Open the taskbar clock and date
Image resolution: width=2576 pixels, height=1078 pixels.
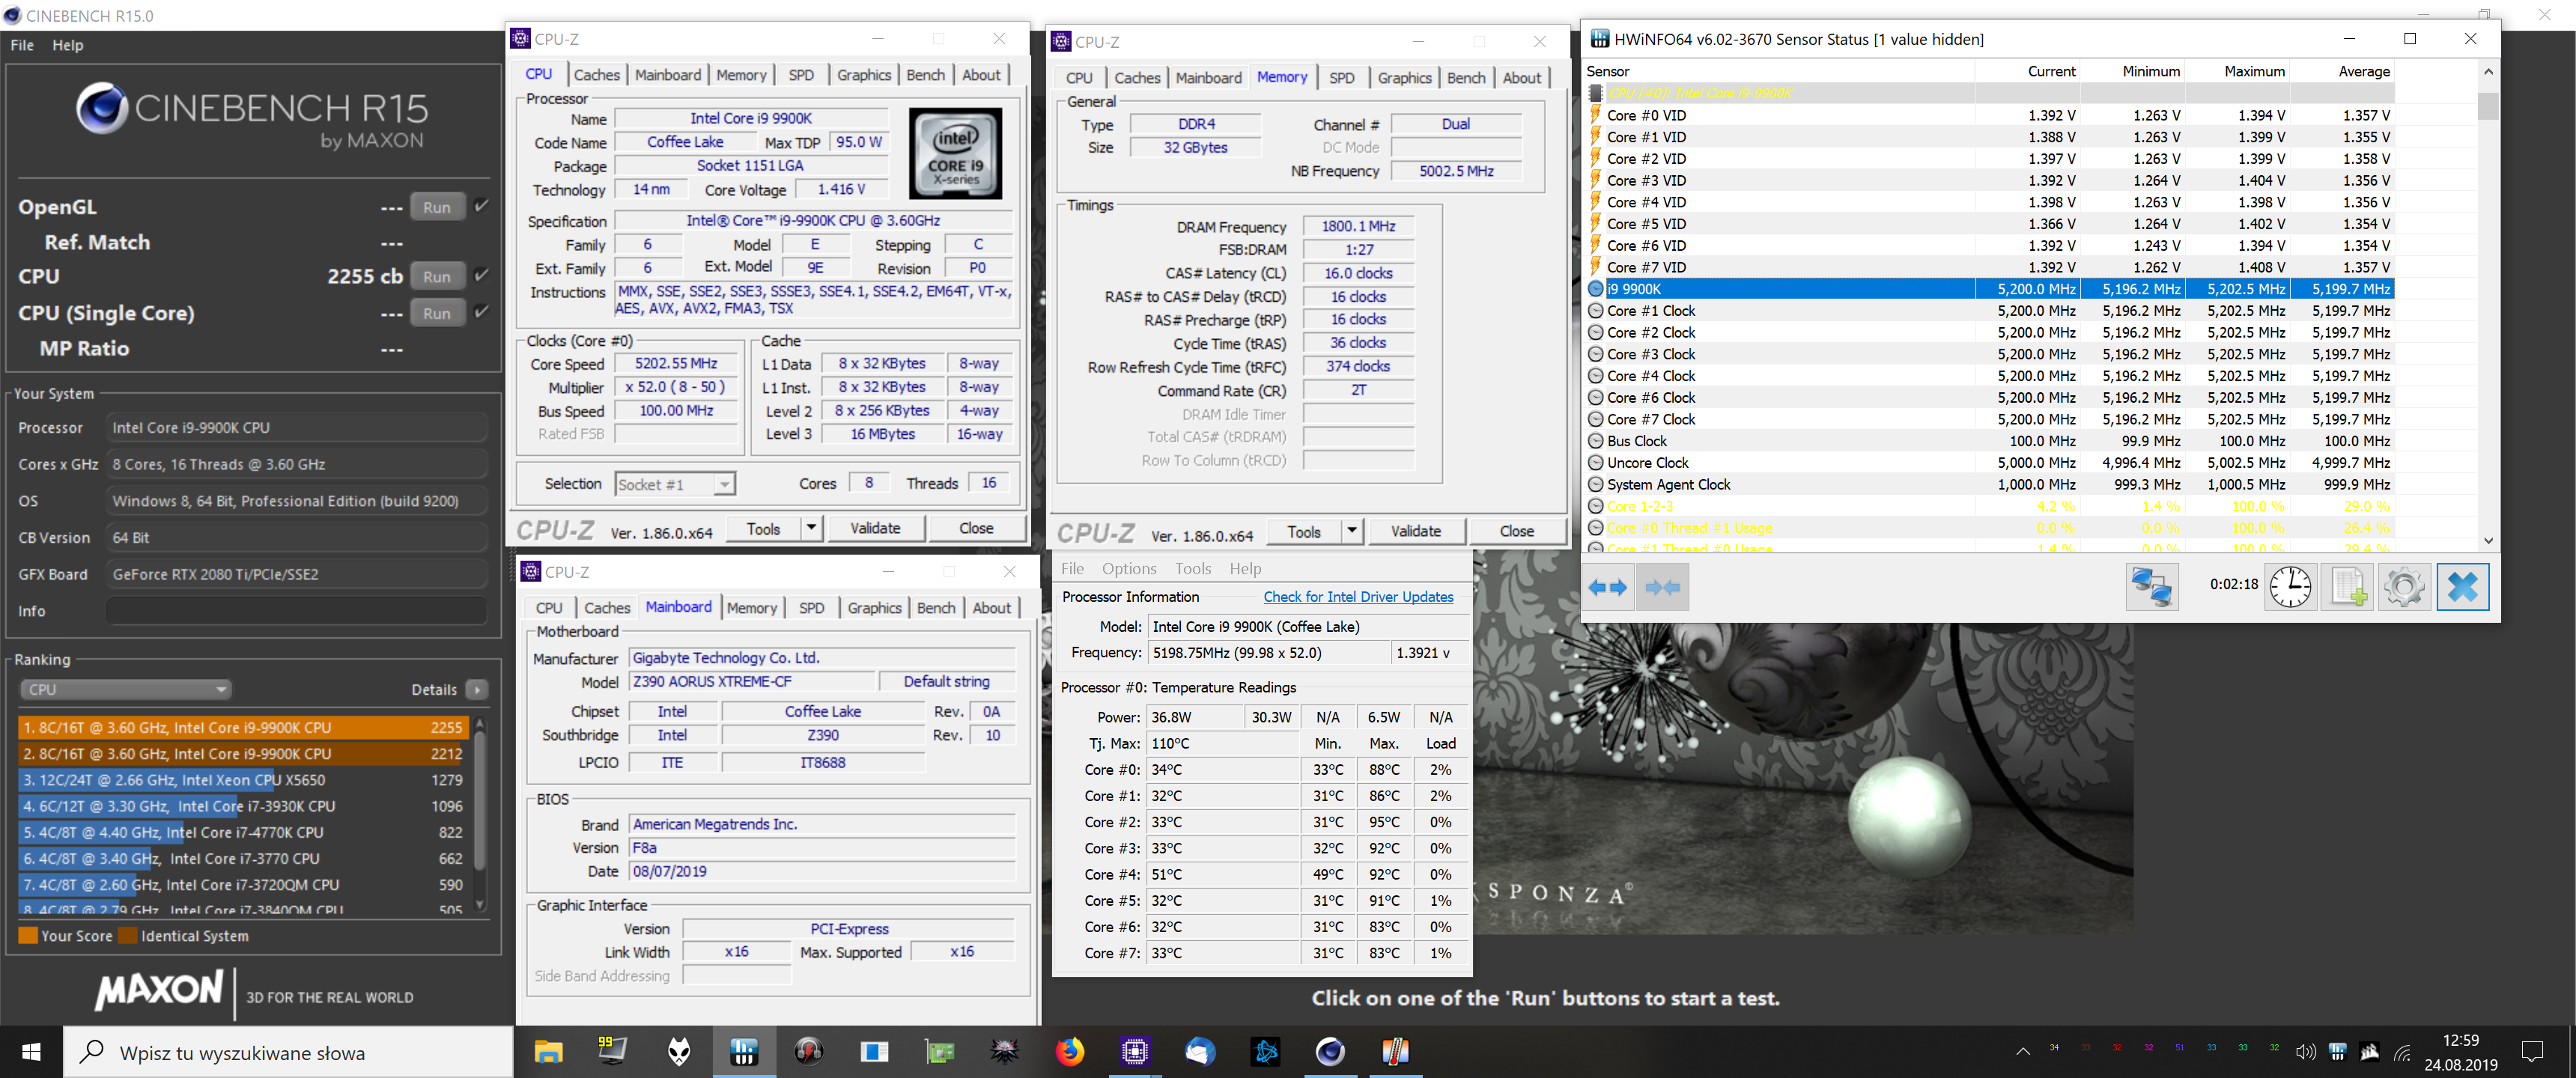click(x=2460, y=1052)
